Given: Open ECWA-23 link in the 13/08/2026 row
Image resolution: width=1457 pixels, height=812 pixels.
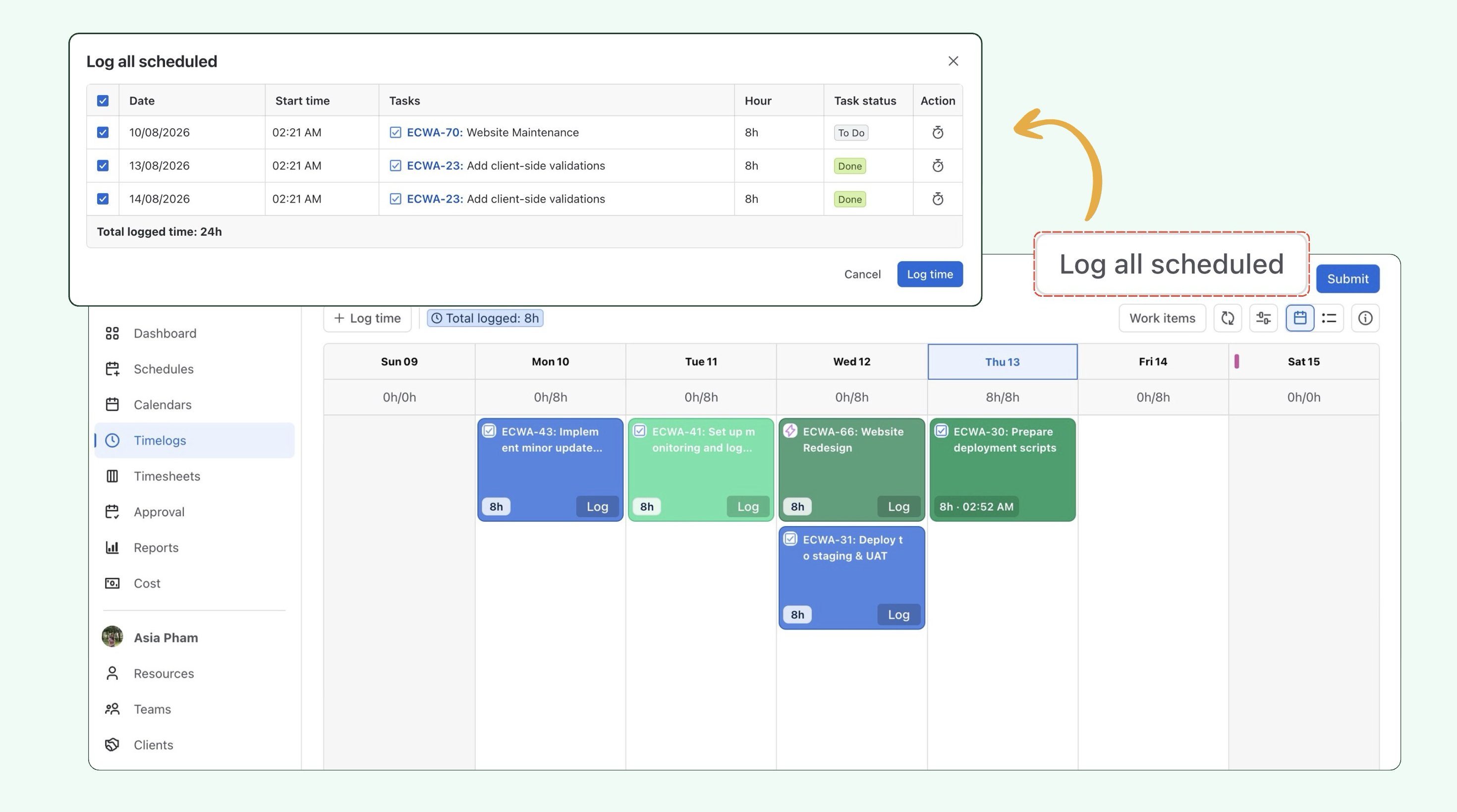Looking at the screenshot, I should pos(435,165).
